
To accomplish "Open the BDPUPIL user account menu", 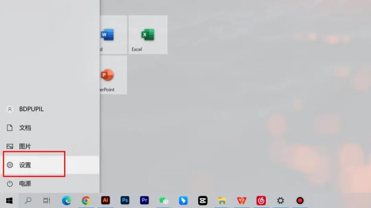I will [x=50, y=109].
